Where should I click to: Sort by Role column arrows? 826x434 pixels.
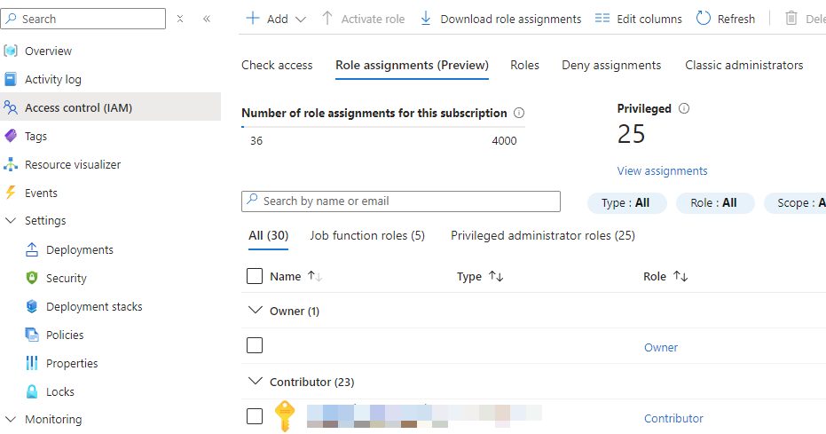point(680,276)
